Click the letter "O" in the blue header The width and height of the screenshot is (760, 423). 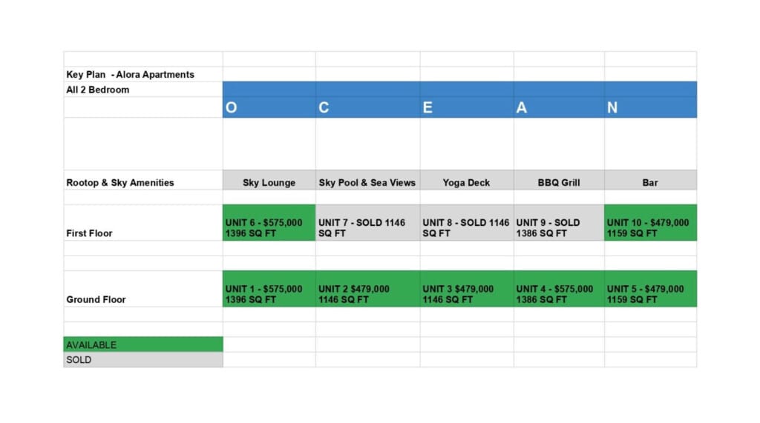pos(232,107)
